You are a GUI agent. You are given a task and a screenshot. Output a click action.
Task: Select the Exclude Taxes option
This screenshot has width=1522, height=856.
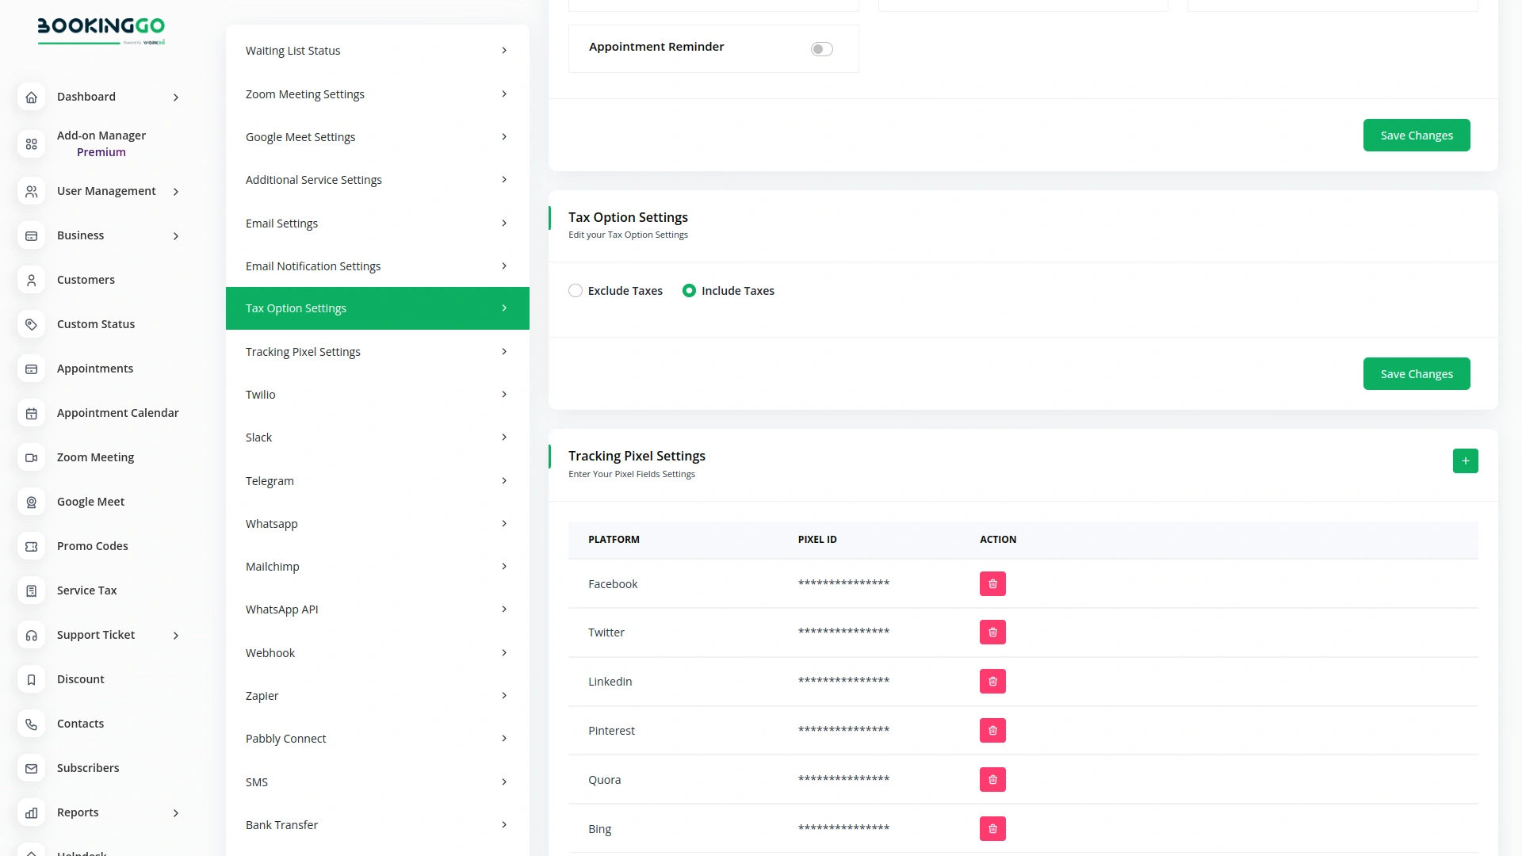pos(576,290)
